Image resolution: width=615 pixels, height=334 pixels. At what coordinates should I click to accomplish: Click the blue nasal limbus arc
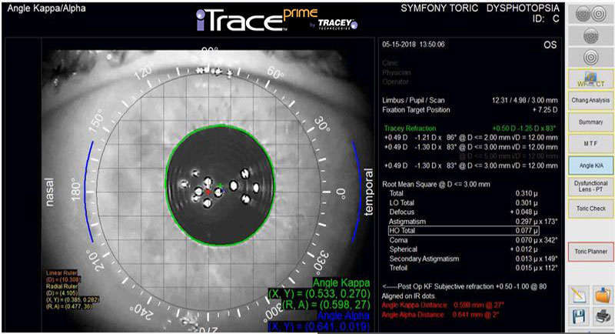[88, 192]
